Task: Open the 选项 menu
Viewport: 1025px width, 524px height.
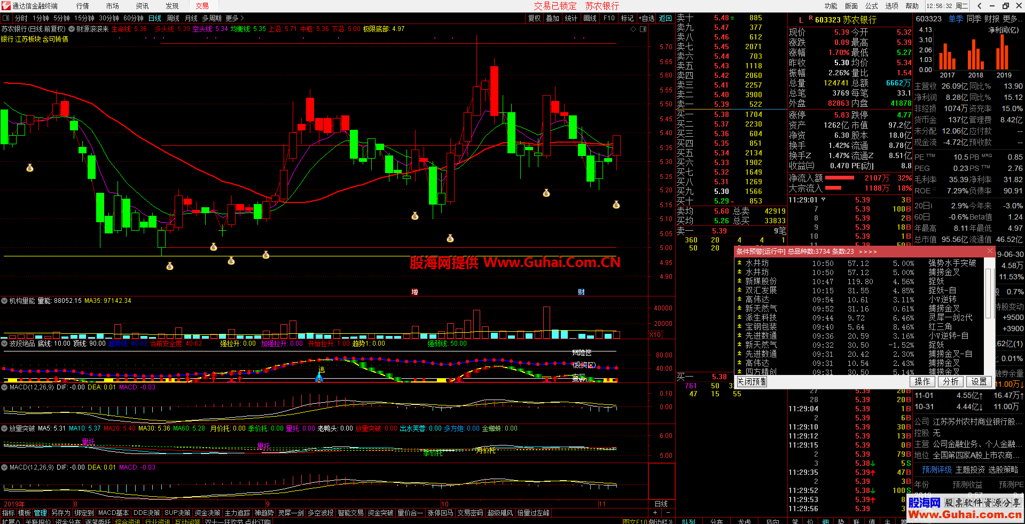Action: (892, 6)
